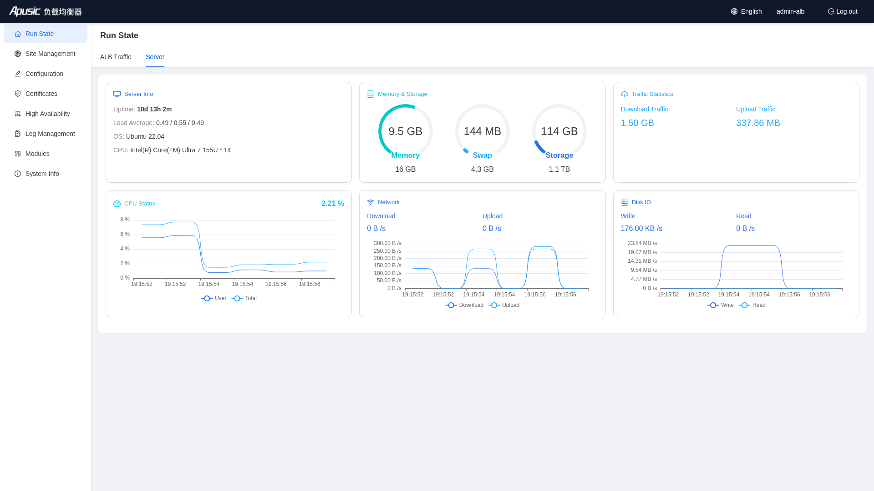Toggle the Download series in Network legend
This screenshot has width=874, height=491.
pyautogui.click(x=465, y=305)
